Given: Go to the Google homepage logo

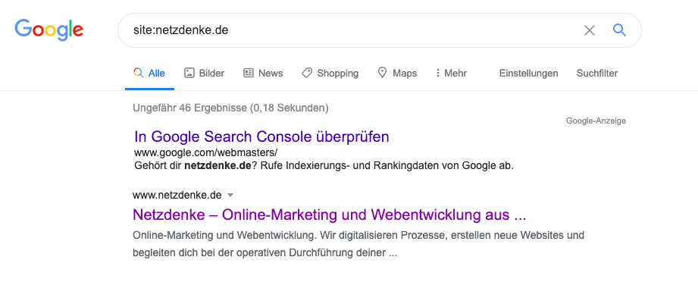Looking at the screenshot, I should [49, 30].
